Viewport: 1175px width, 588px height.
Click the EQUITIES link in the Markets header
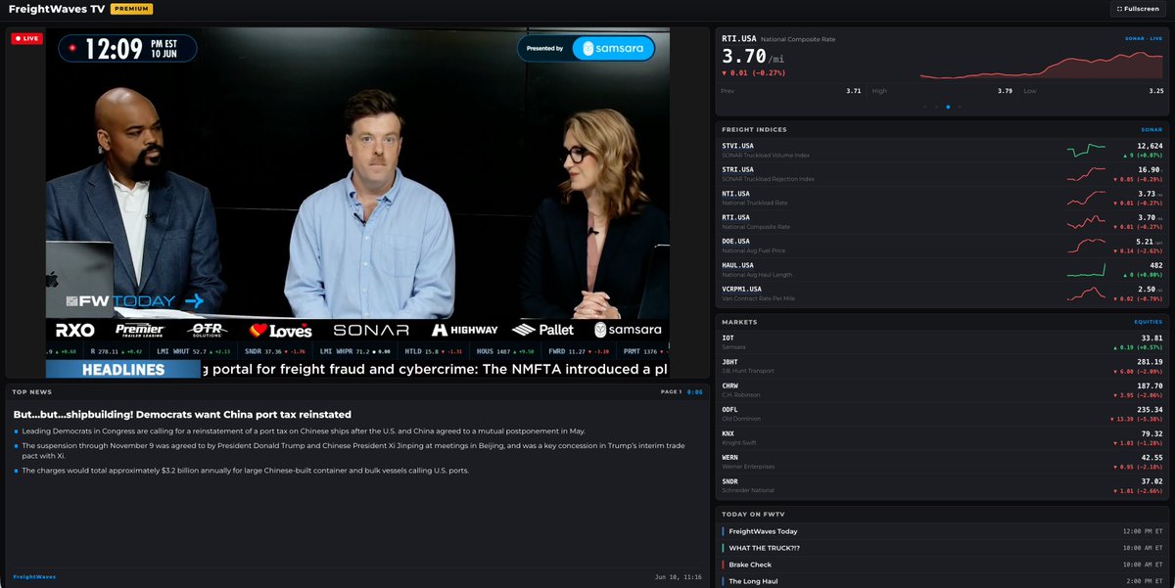pyautogui.click(x=1147, y=321)
